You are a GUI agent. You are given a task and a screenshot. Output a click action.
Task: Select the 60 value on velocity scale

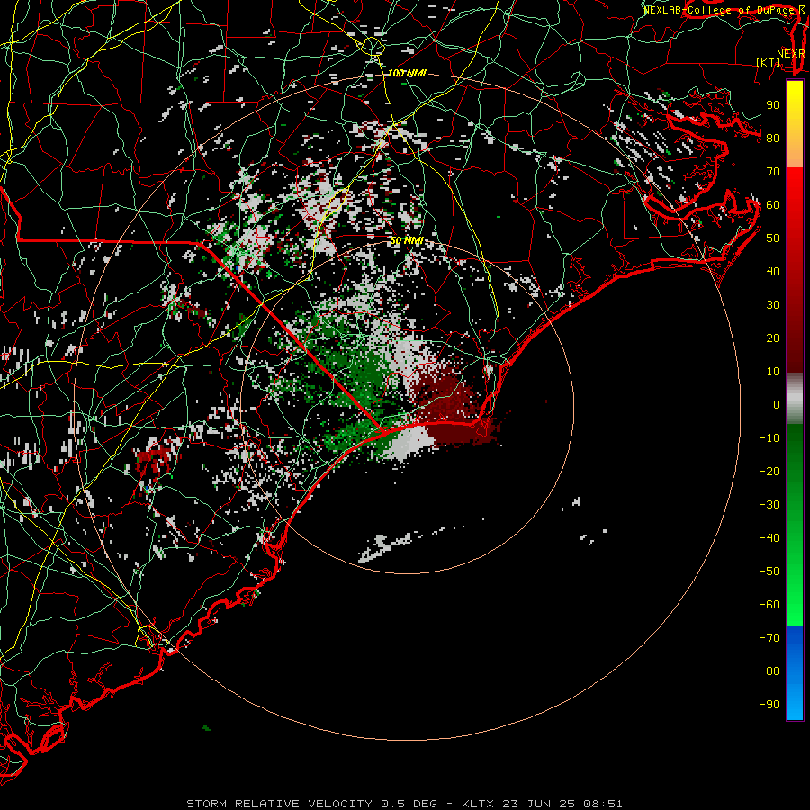click(773, 204)
